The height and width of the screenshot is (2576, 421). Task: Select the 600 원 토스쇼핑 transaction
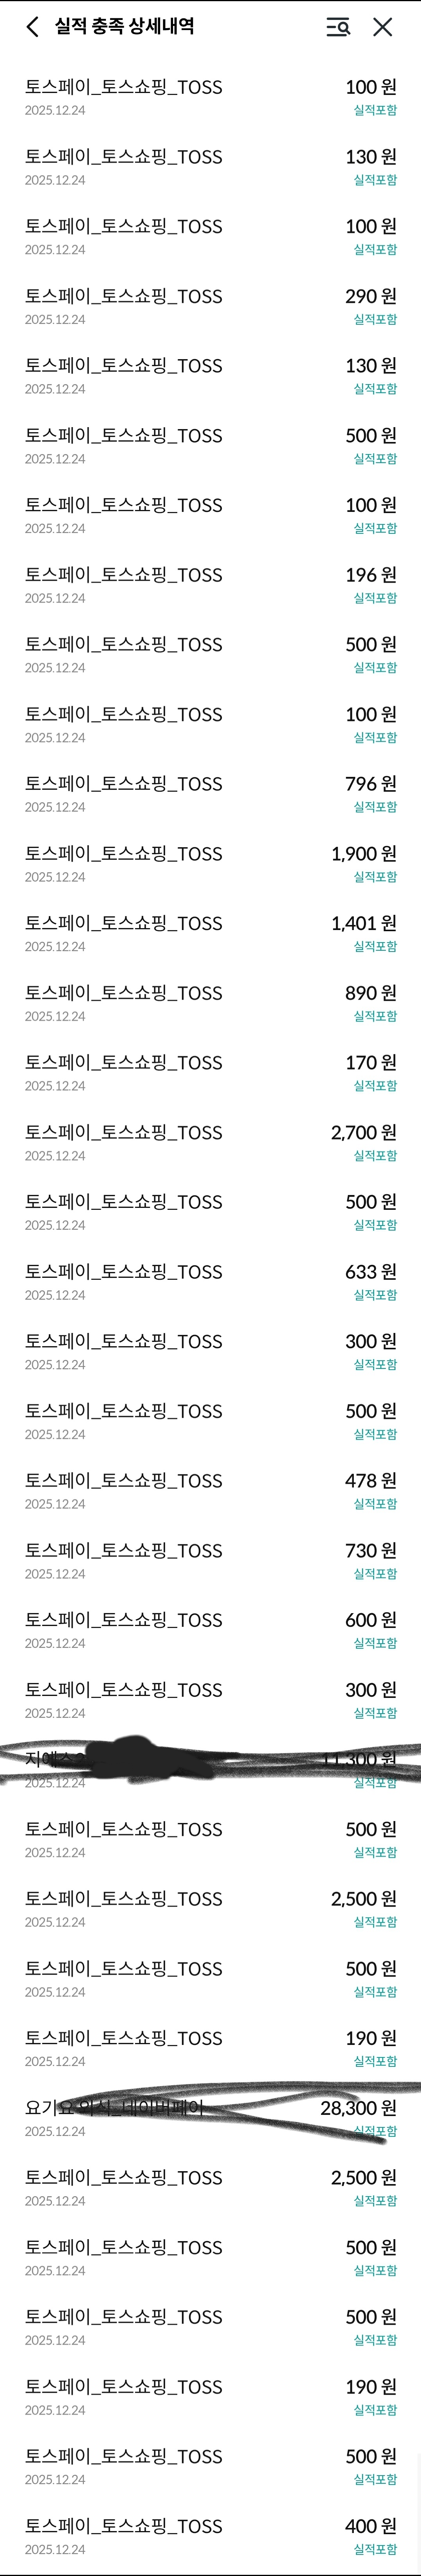210,1630
